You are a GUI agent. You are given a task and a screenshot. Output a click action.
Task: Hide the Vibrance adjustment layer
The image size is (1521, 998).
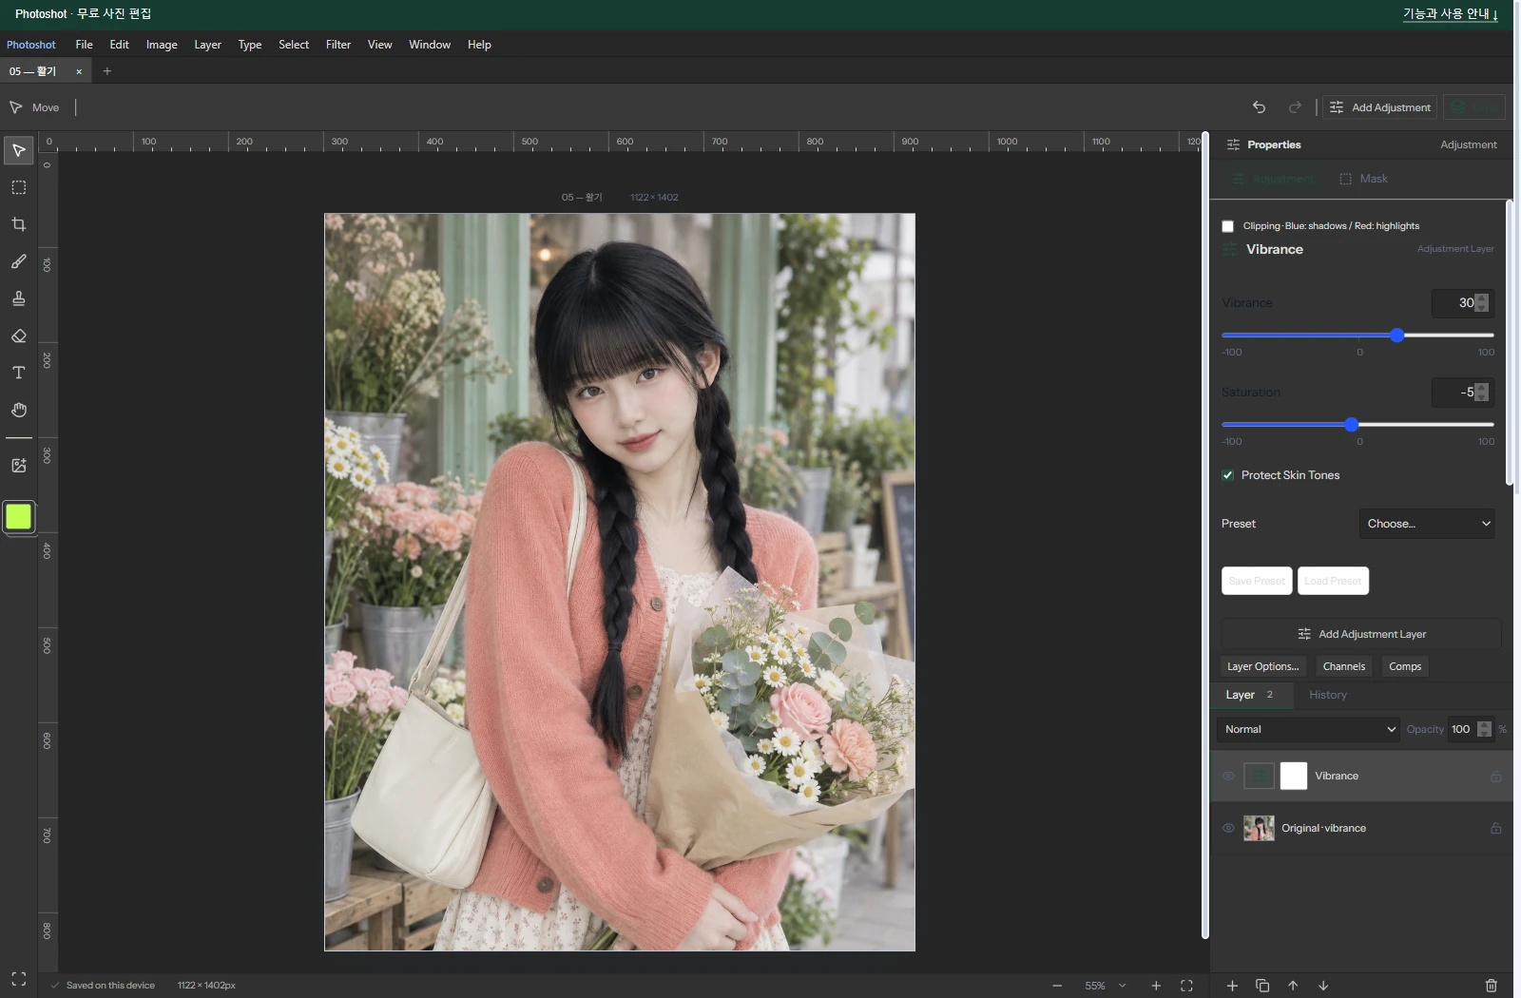tap(1228, 777)
